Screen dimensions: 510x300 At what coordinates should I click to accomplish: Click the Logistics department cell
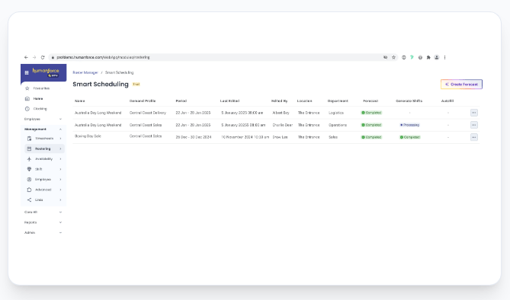[336, 113]
